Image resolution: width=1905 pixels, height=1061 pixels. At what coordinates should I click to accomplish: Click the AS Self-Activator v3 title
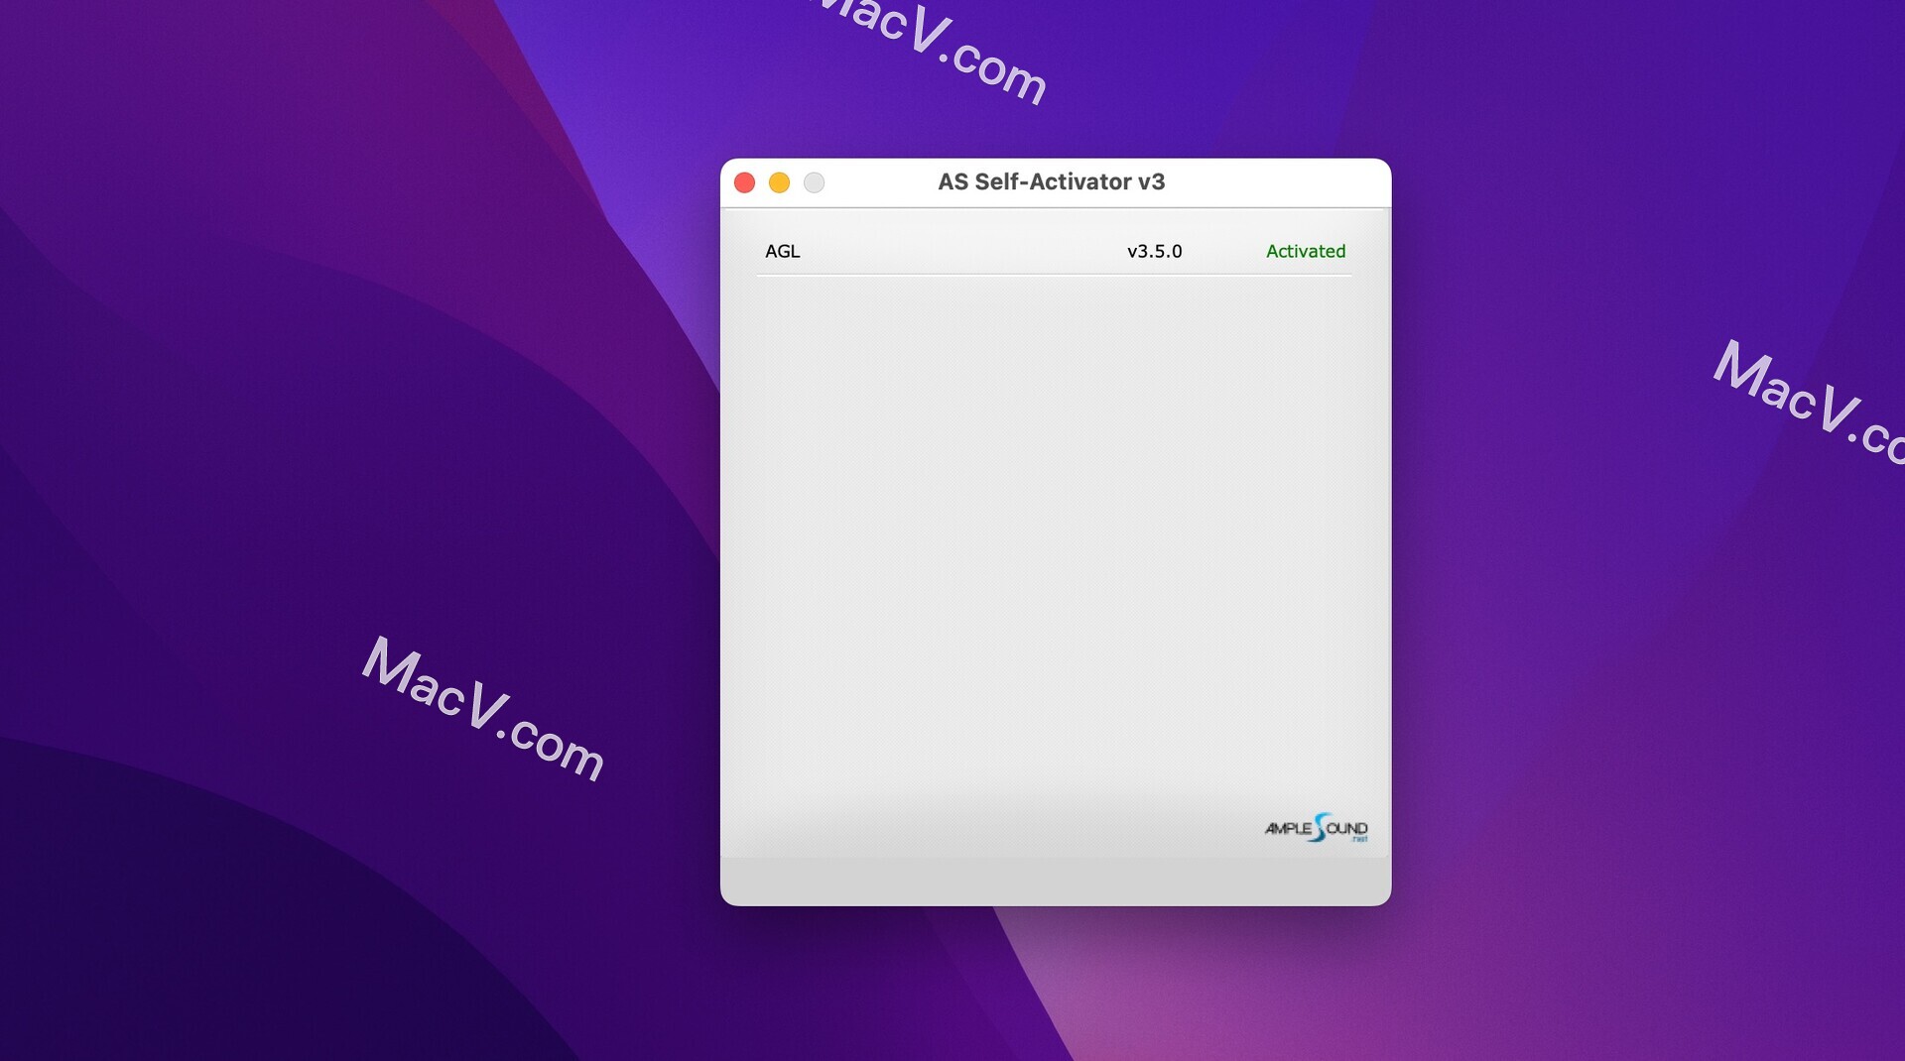(x=1052, y=182)
